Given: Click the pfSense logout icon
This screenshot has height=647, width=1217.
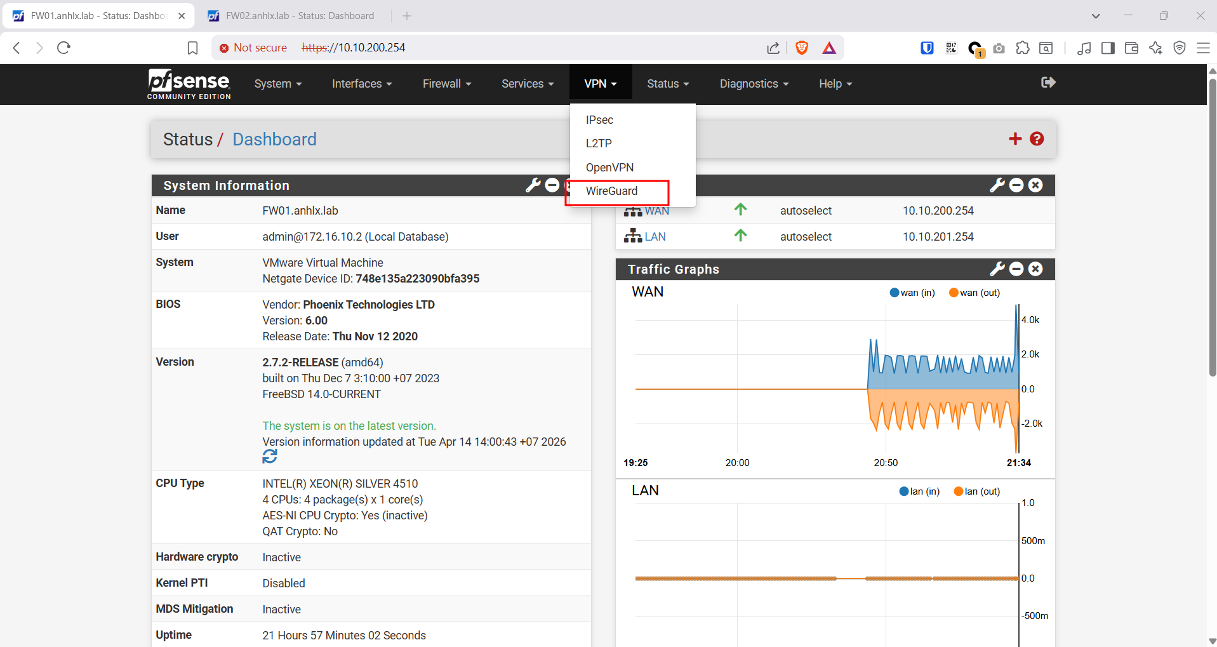Looking at the screenshot, I should pyautogui.click(x=1048, y=83).
